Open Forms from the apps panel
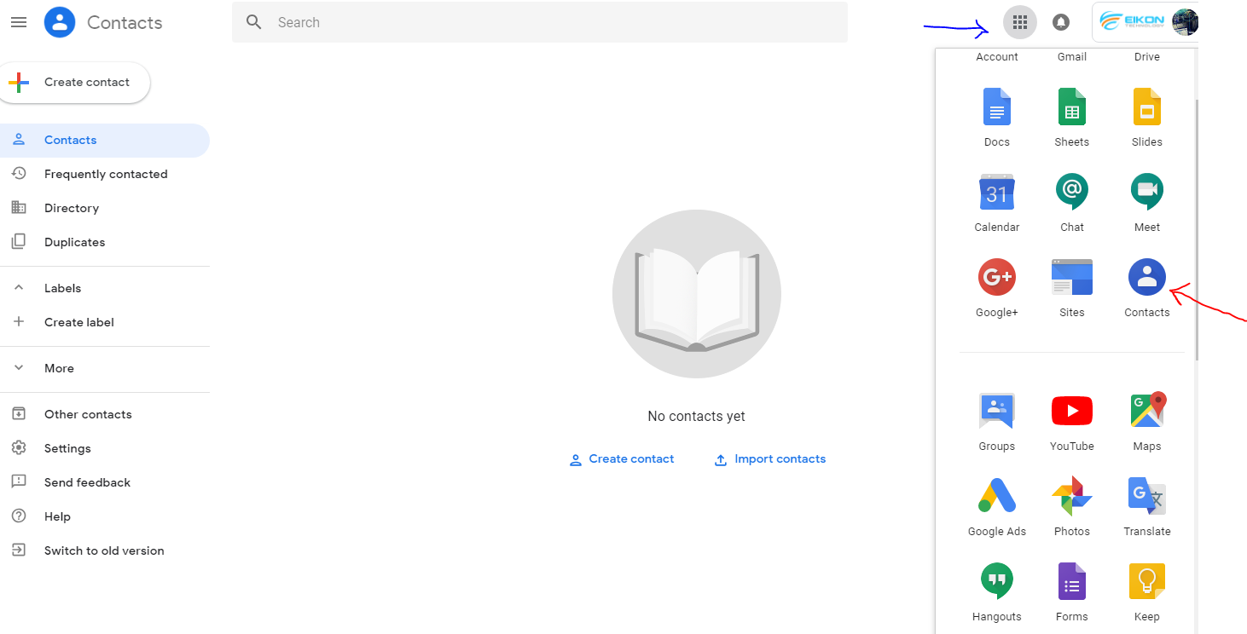This screenshot has height=634, width=1247. 1071,592
